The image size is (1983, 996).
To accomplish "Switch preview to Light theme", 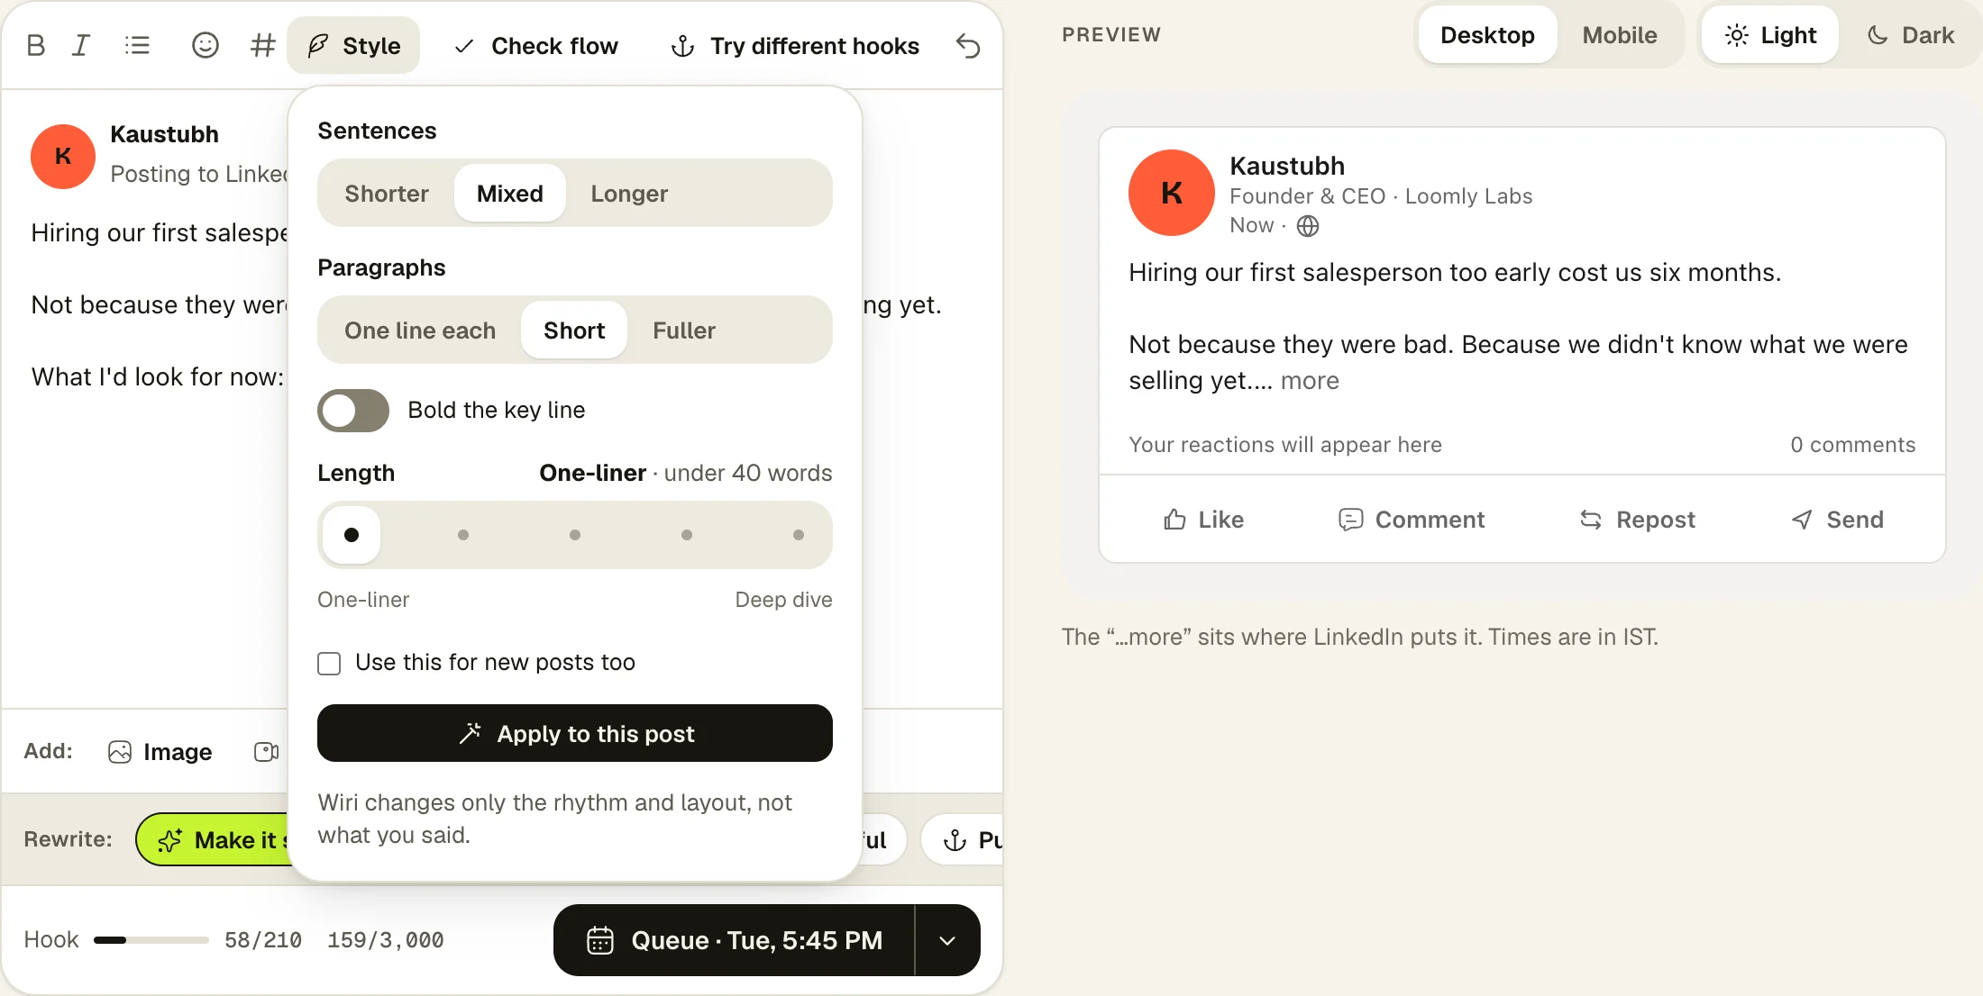I will pos(1770,35).
